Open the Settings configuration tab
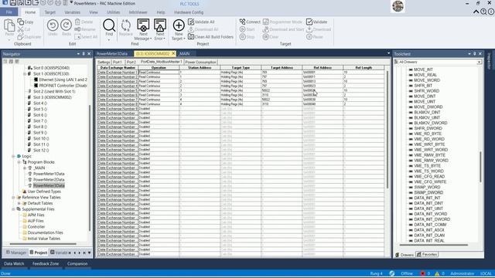The image size is (495, 278). 104,62
